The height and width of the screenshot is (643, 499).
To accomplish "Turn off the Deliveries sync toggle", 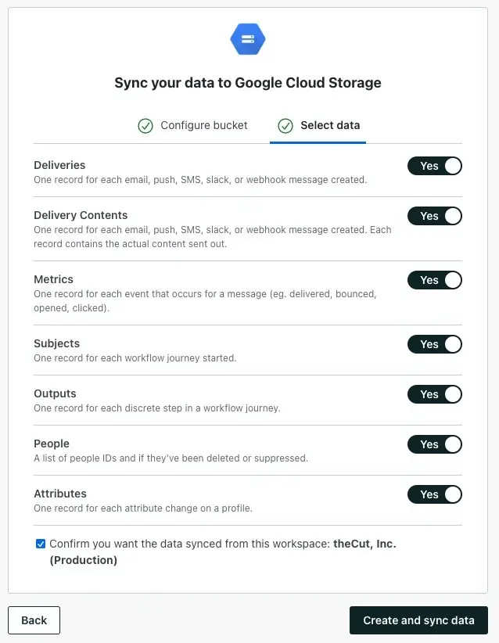I will click(435, 166).
